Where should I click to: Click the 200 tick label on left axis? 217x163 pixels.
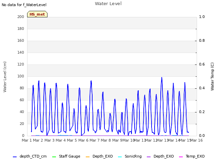(21, 17)
